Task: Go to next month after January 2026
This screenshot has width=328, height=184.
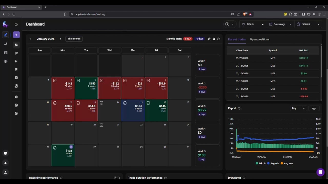Action: pos(60,39)
